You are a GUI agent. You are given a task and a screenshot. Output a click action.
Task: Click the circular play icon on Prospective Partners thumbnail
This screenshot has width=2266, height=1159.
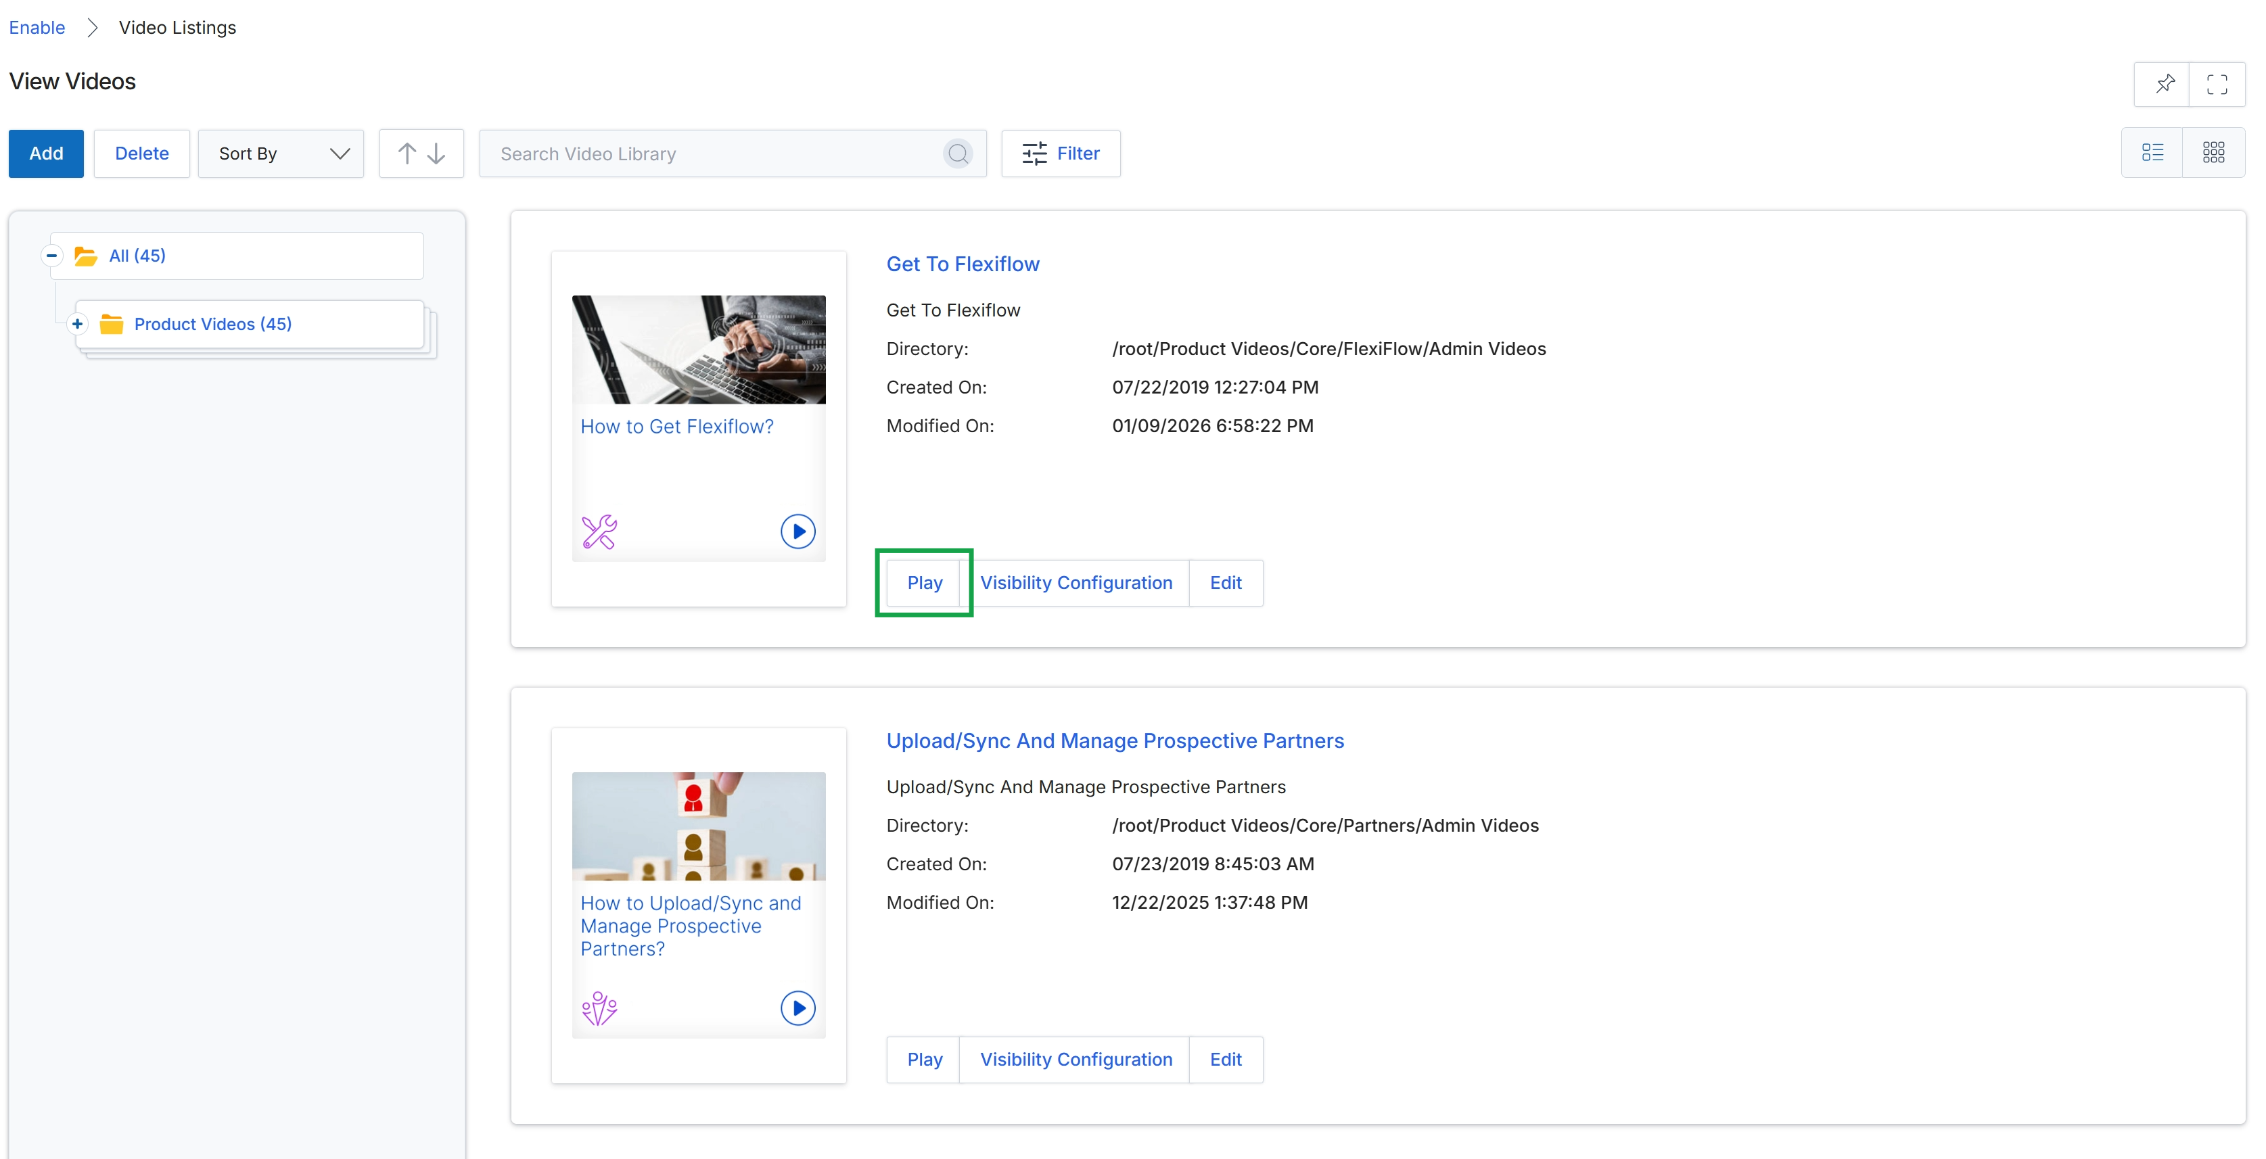(798, 1008)
